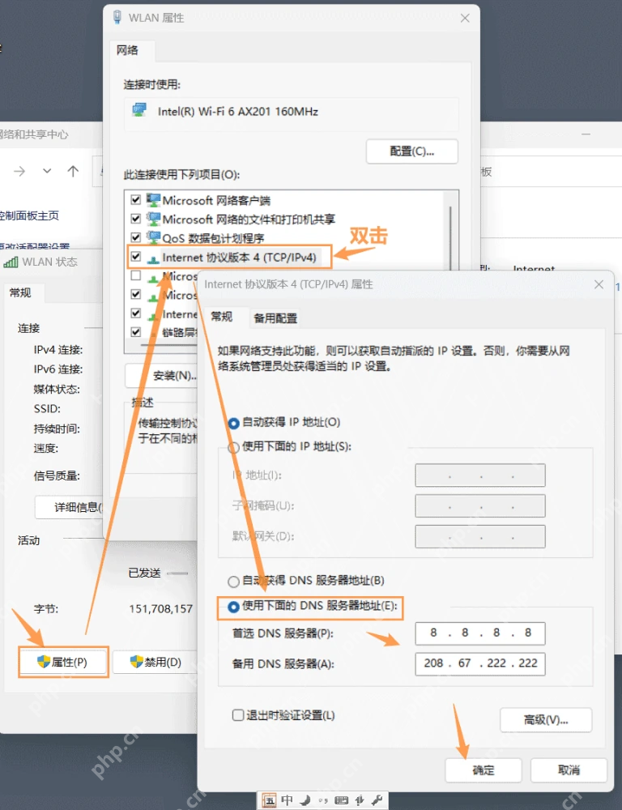Uncheck Microsoft 网络的文件和打印机共享 checkbox
622x810 pixels.
pyautogui.click(x=136, y=219)
